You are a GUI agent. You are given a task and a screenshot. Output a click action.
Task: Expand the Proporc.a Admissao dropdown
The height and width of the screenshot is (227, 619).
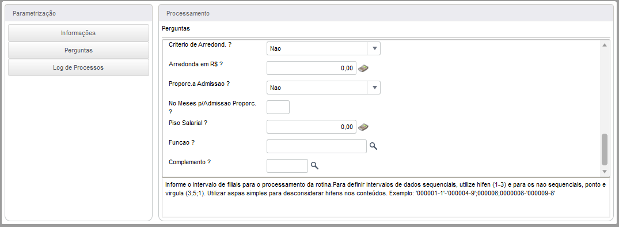[374, 88]
